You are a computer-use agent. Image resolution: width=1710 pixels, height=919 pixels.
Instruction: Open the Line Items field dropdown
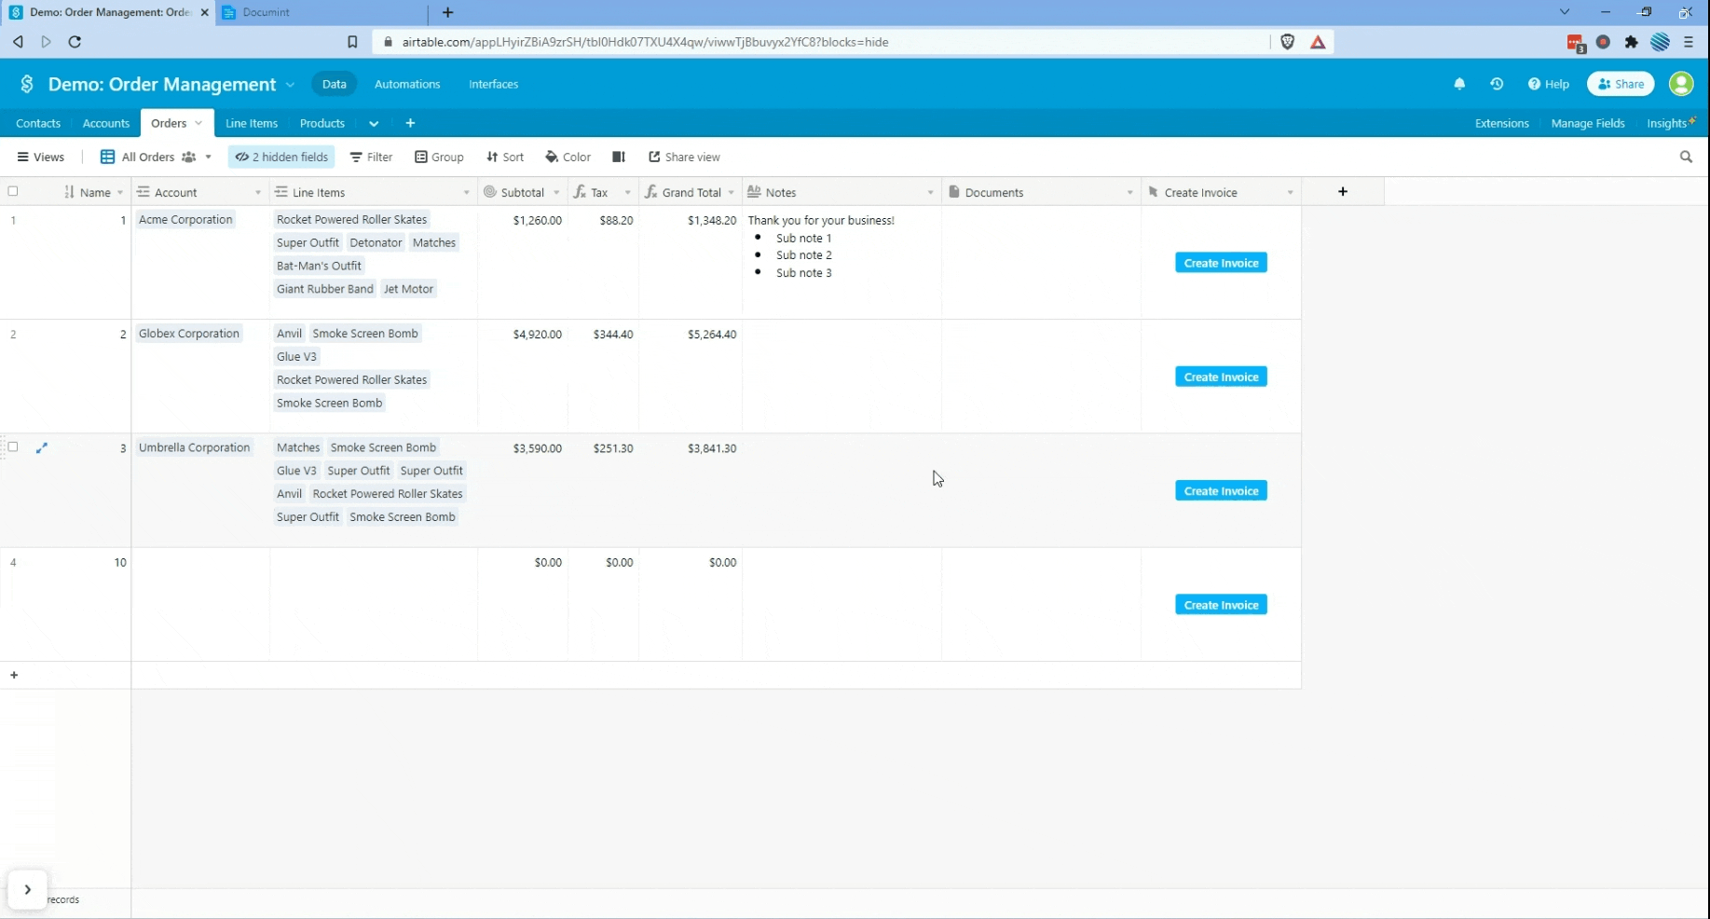(466, 193)
